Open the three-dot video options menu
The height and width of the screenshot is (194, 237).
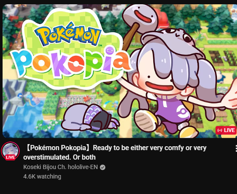(x=236, y=148)
